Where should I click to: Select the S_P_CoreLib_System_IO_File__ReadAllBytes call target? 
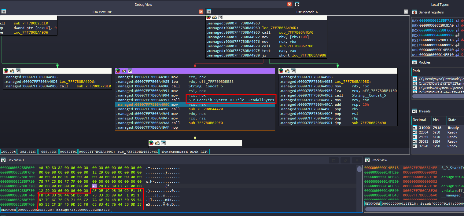pyautogui.click(x=231, y=100)
